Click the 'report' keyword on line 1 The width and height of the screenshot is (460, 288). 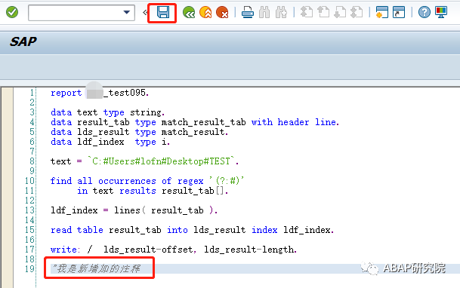click(x=66, y=93)
